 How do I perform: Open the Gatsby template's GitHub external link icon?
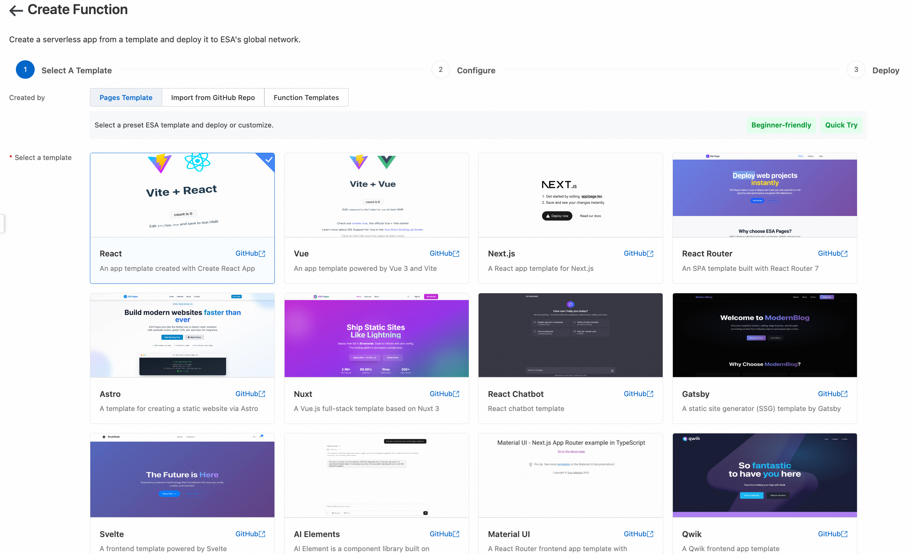pyautogui.click(x=844, y=394)
